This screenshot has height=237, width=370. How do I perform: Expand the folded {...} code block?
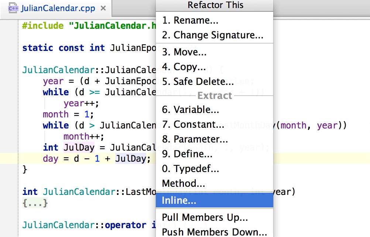[35, 203]
